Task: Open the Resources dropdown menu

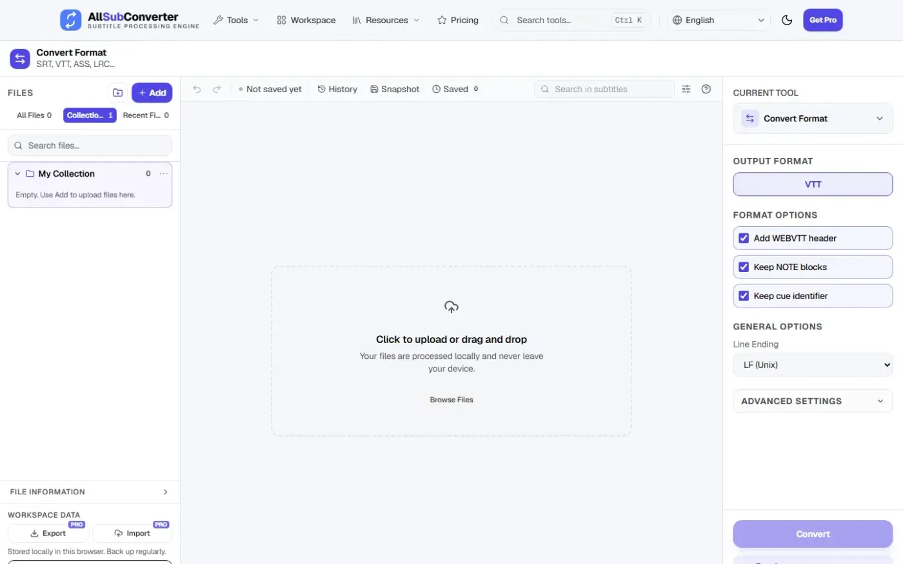Action: [x=386, y=20]
